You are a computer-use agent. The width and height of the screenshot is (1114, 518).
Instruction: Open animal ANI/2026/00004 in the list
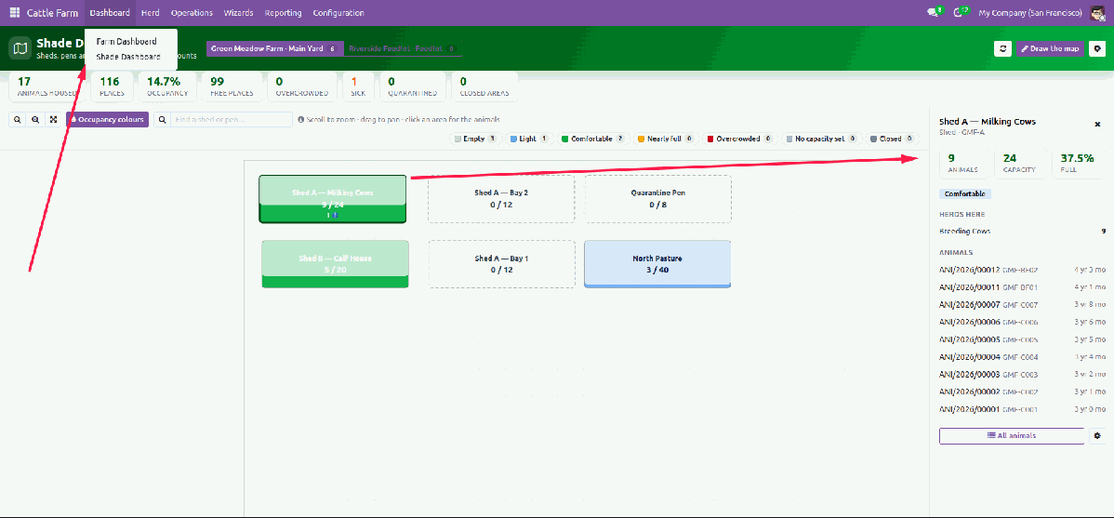click(x=1022, y=357)
